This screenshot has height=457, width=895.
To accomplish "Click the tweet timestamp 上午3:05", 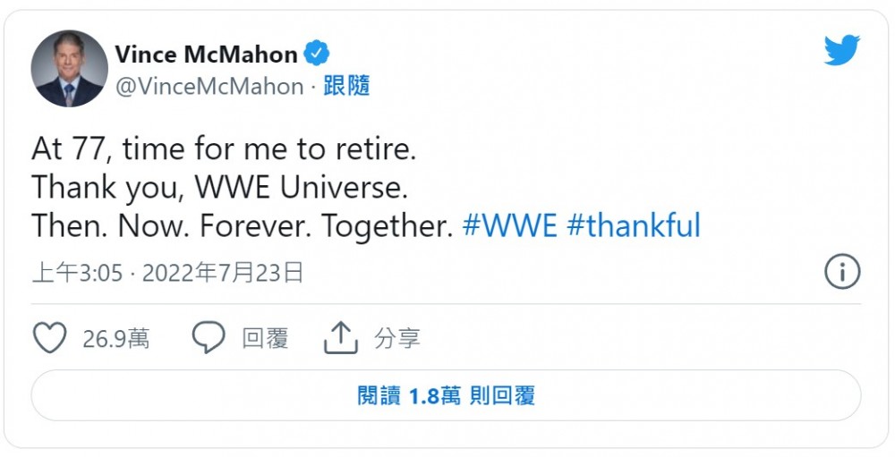I will tap(77, 274).
